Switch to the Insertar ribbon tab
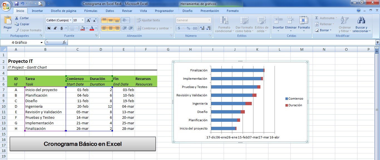 point(38,11)
